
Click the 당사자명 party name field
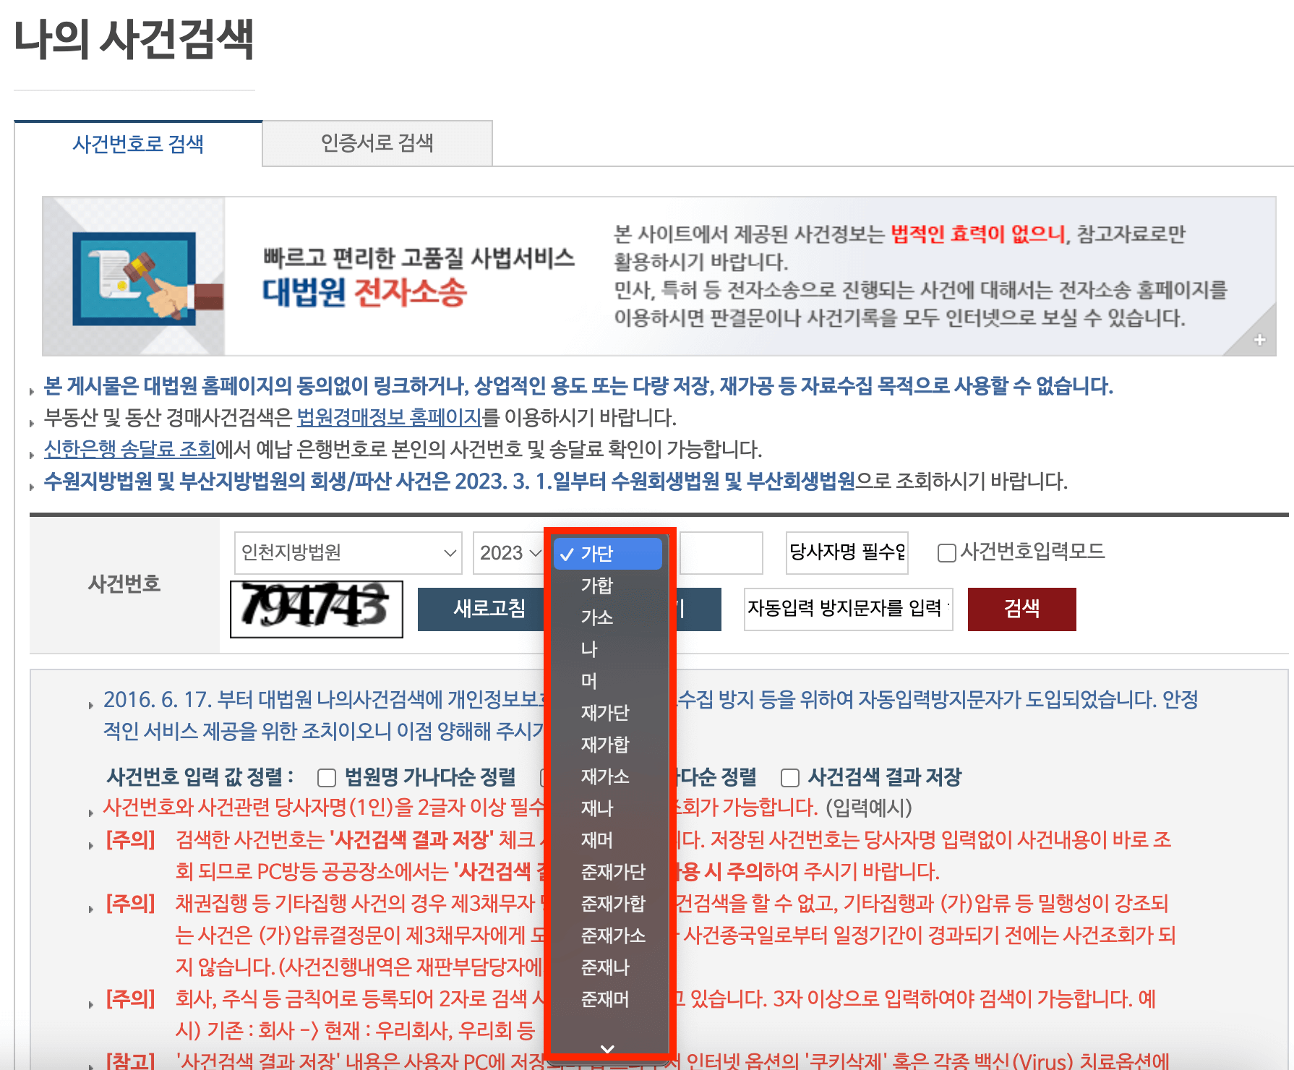(846, 553)
